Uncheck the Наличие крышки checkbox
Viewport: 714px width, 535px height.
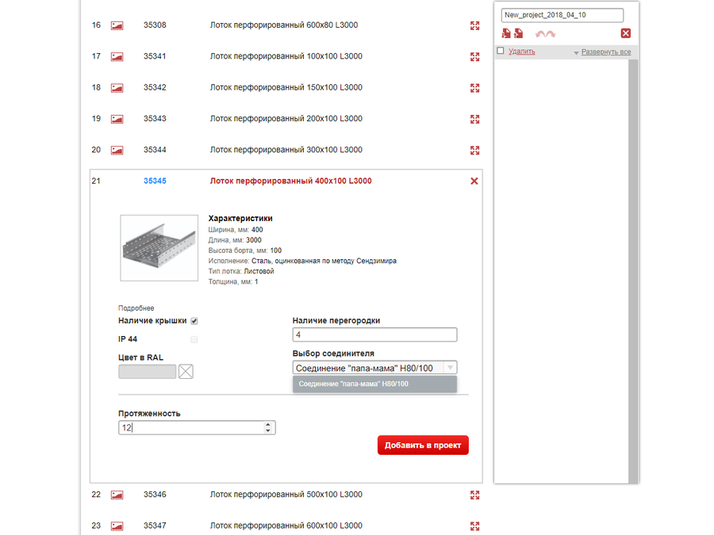click(x=193, y=321)
